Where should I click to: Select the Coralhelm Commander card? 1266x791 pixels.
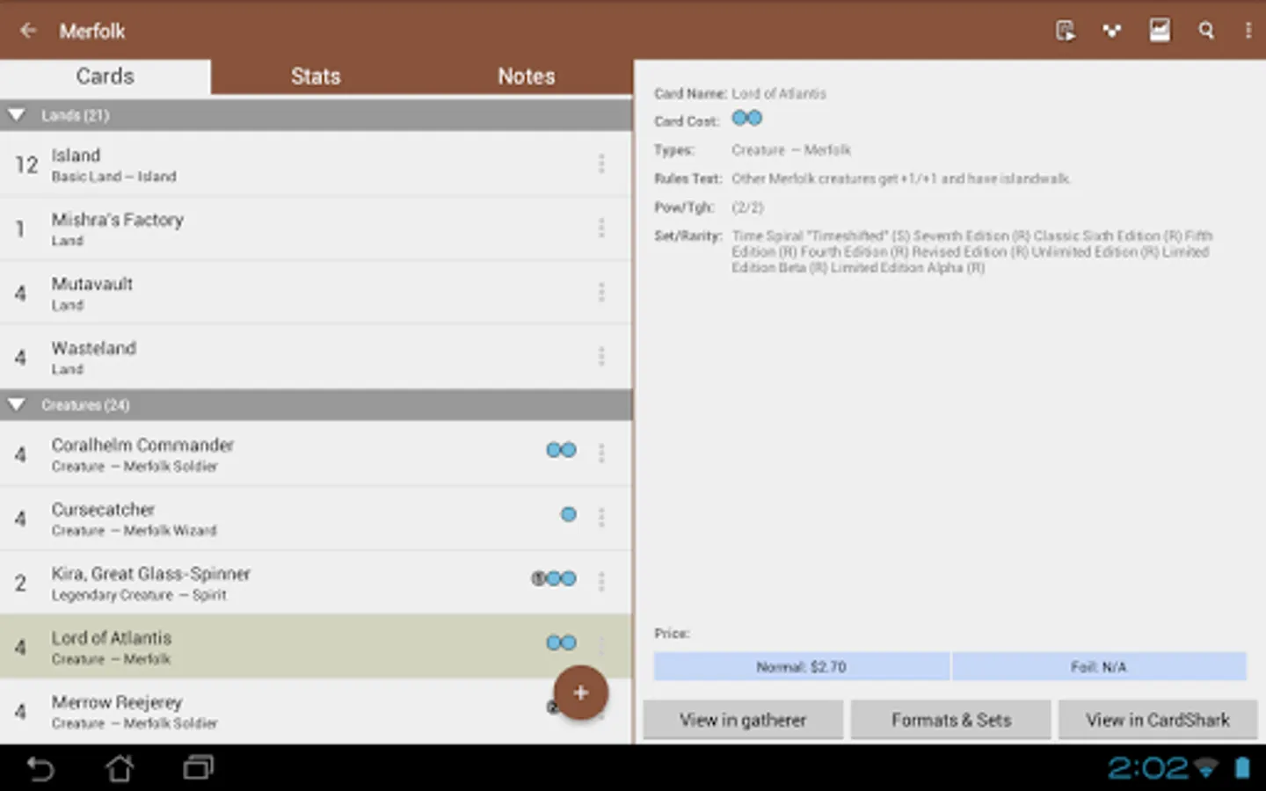316,453
